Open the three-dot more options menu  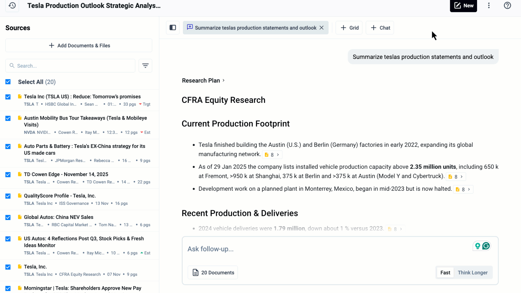pyautogui.click(x=489, y=5)
